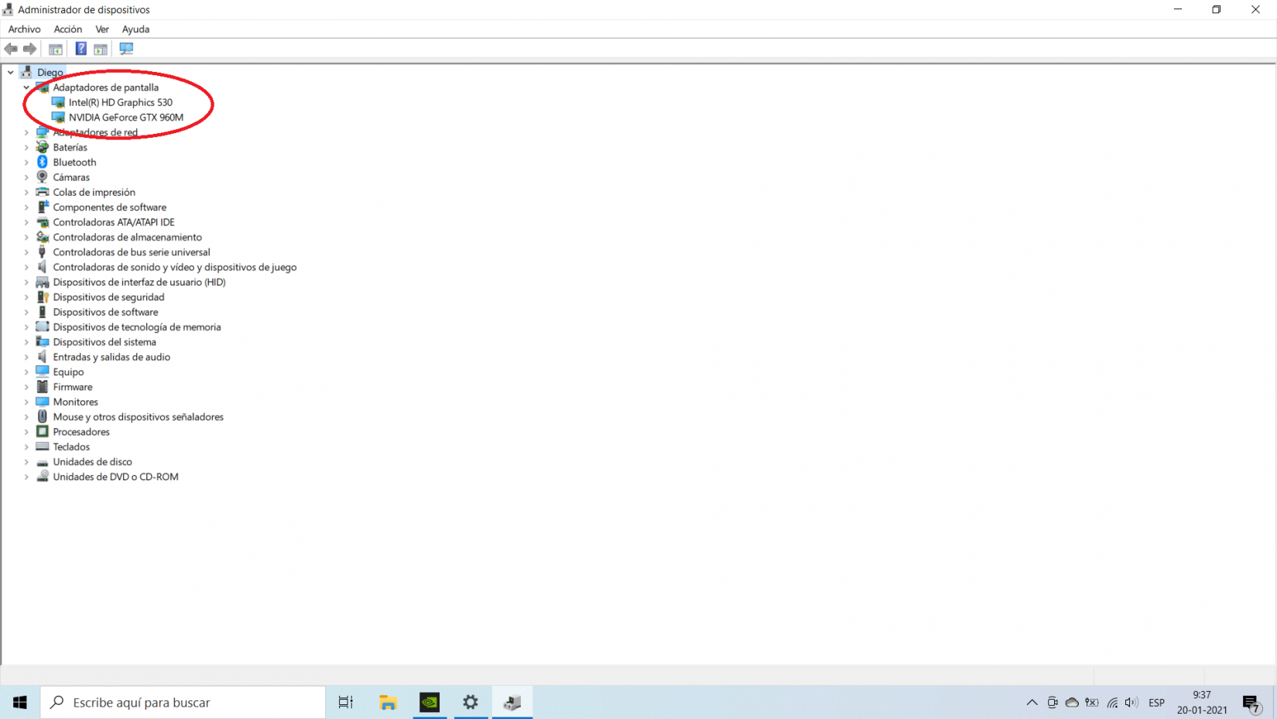
Task: Open Settings gear on the taskbar
Action: click(471, 703)
